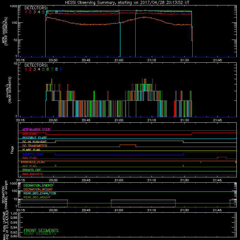Click 1.00 tick on livetime y-axis
Image resolution: width=240 pixels, height=240 pixels.
pyautogui.click(x=14, y=214)
